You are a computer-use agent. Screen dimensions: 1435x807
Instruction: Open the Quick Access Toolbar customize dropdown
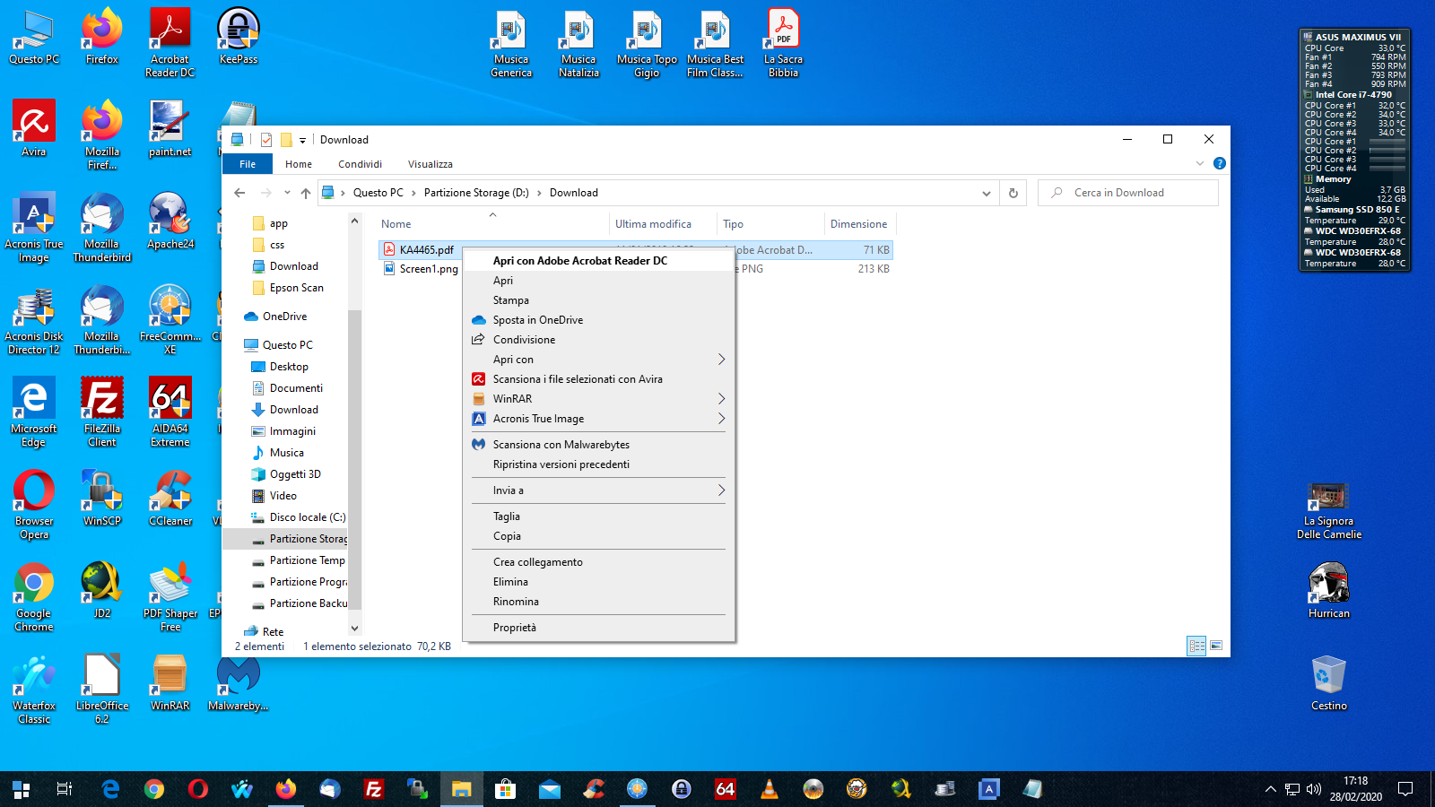tap(302, 140)
